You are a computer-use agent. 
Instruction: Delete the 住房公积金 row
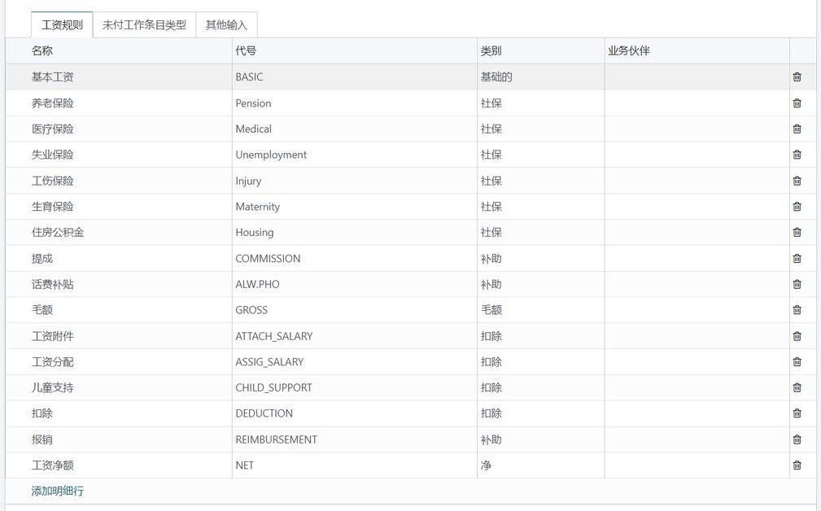(797, 232)
